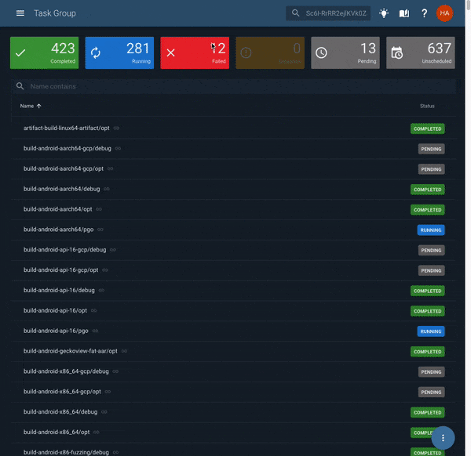Copy link icon for build-android-x86_64/opt
Image resolution: width=471 pixels, height=456 pixels.
97,432
